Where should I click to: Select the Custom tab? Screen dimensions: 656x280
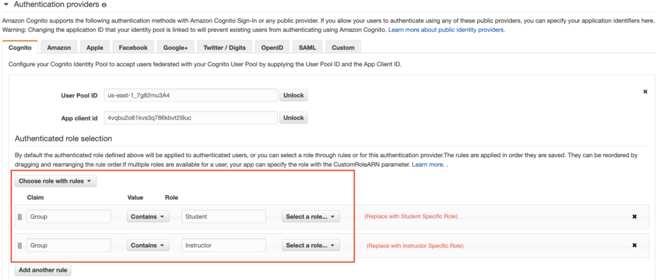(x=343, y=47)
